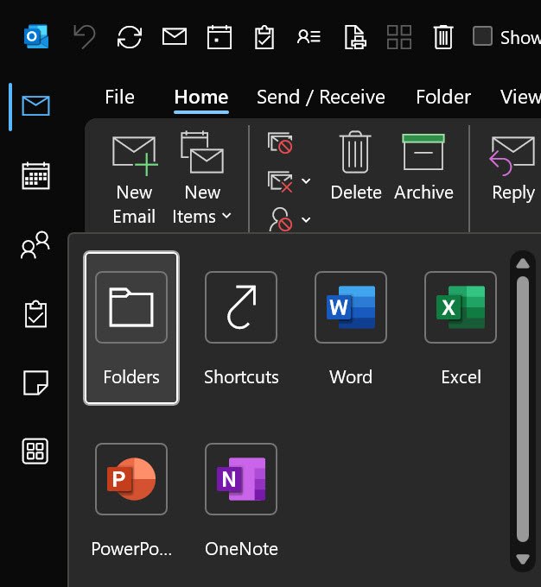Click the Outlook app logo icon
The image size is (541, 587).
click(36, 36)
